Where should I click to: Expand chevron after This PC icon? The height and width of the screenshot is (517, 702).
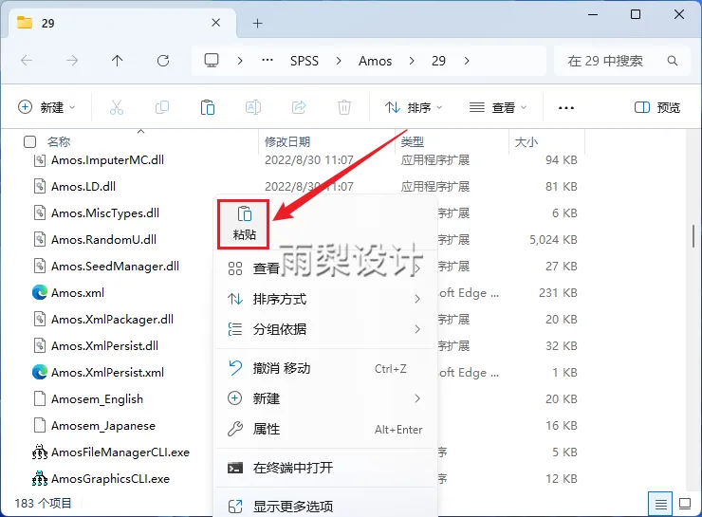(240, 61)
